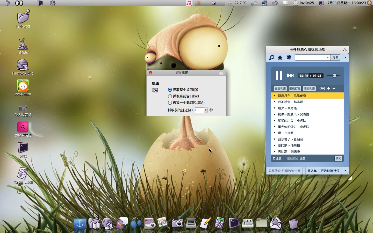The height and width of the screenshot is (233, 373).
Task: Expand the bottom bar dropdown arrow in player
Action: (x=345, y=171)
